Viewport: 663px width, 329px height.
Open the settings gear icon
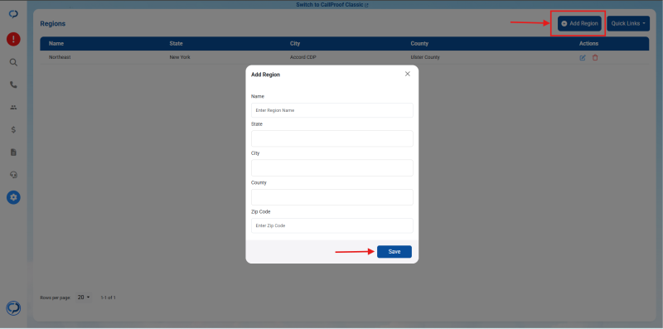(x=13, y=197)
